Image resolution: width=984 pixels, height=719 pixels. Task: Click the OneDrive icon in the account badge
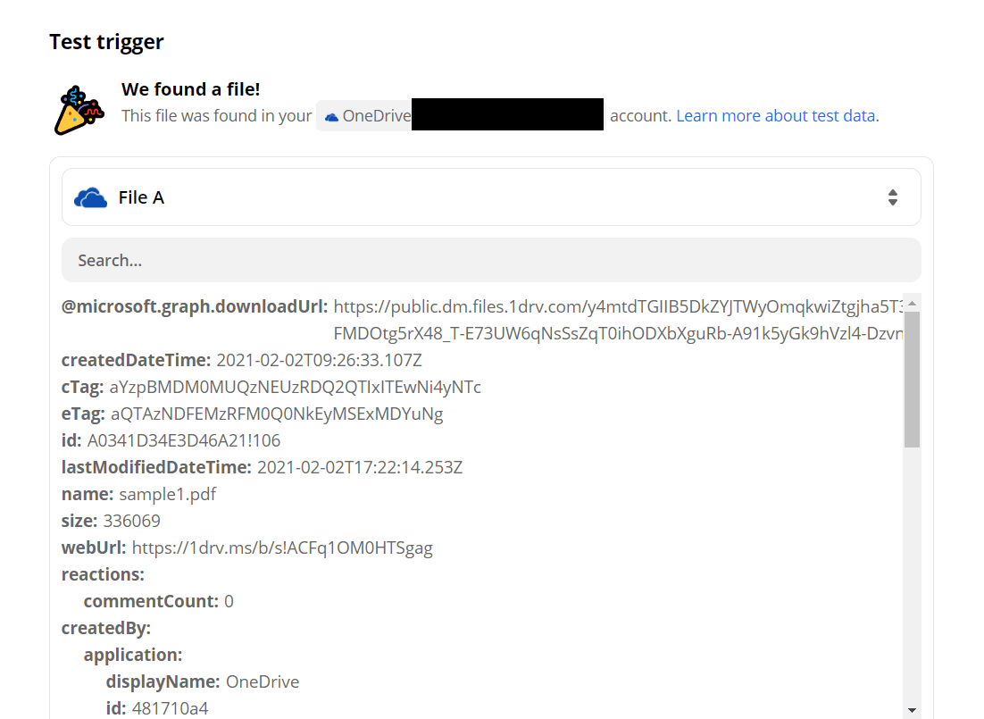point(330,114)
